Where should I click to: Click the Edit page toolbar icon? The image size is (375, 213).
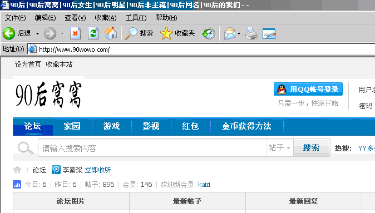point(269,33)
